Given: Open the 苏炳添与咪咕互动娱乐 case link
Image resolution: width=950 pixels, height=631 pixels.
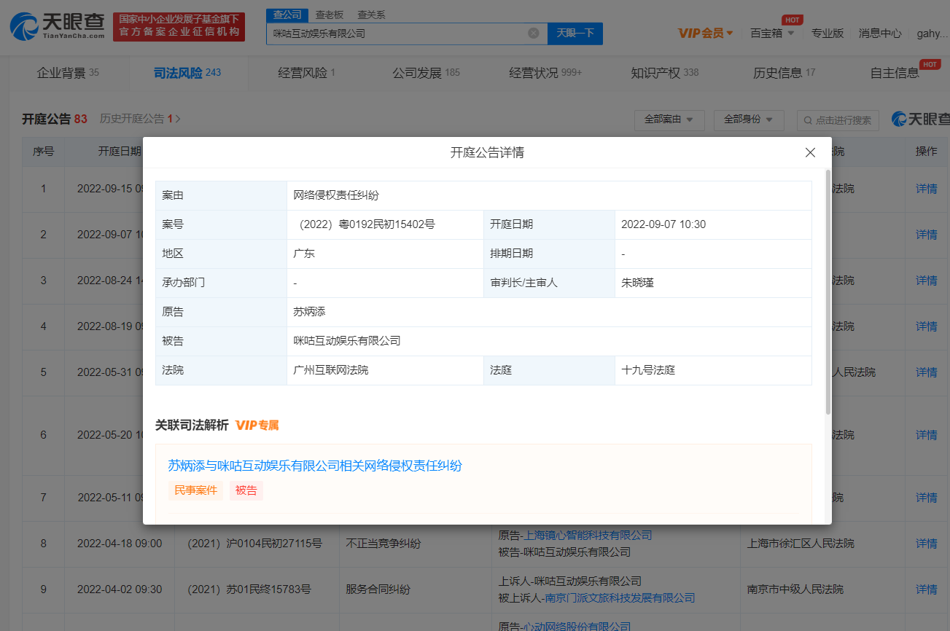Looking at the screenshot, I should coord(315,466).
